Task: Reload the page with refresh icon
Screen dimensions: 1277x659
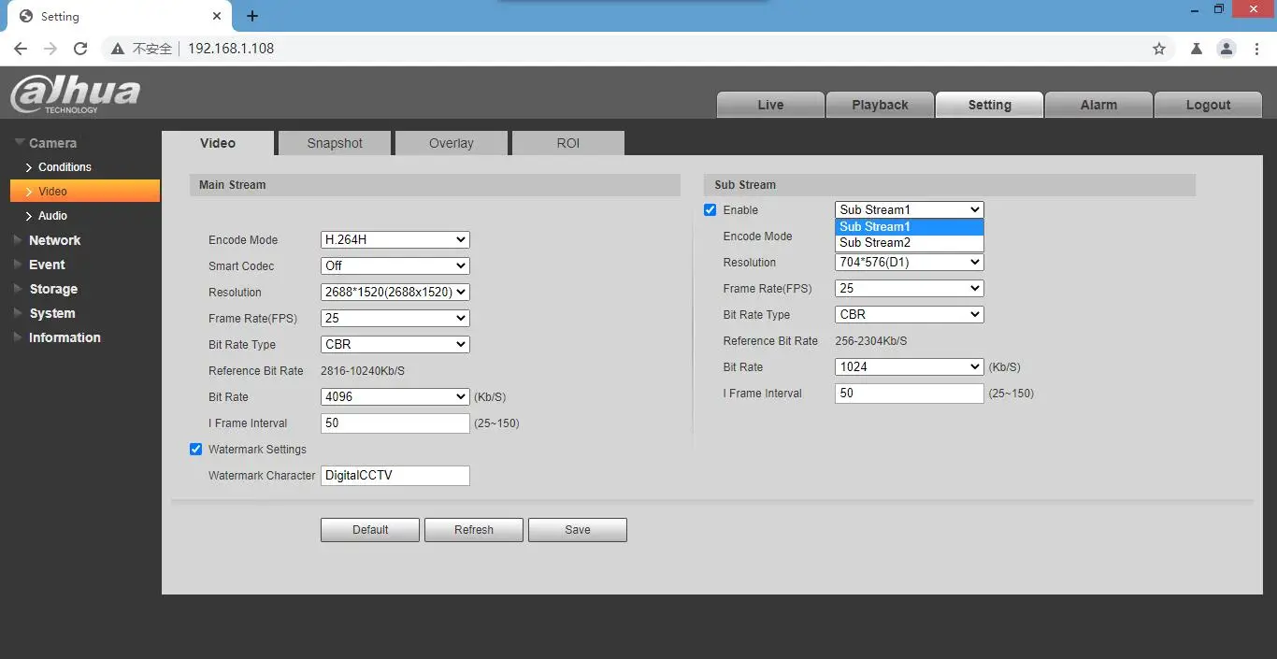Action: coord(80,49)
